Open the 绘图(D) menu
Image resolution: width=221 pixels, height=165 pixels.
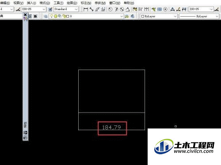(x=72, y=3)
